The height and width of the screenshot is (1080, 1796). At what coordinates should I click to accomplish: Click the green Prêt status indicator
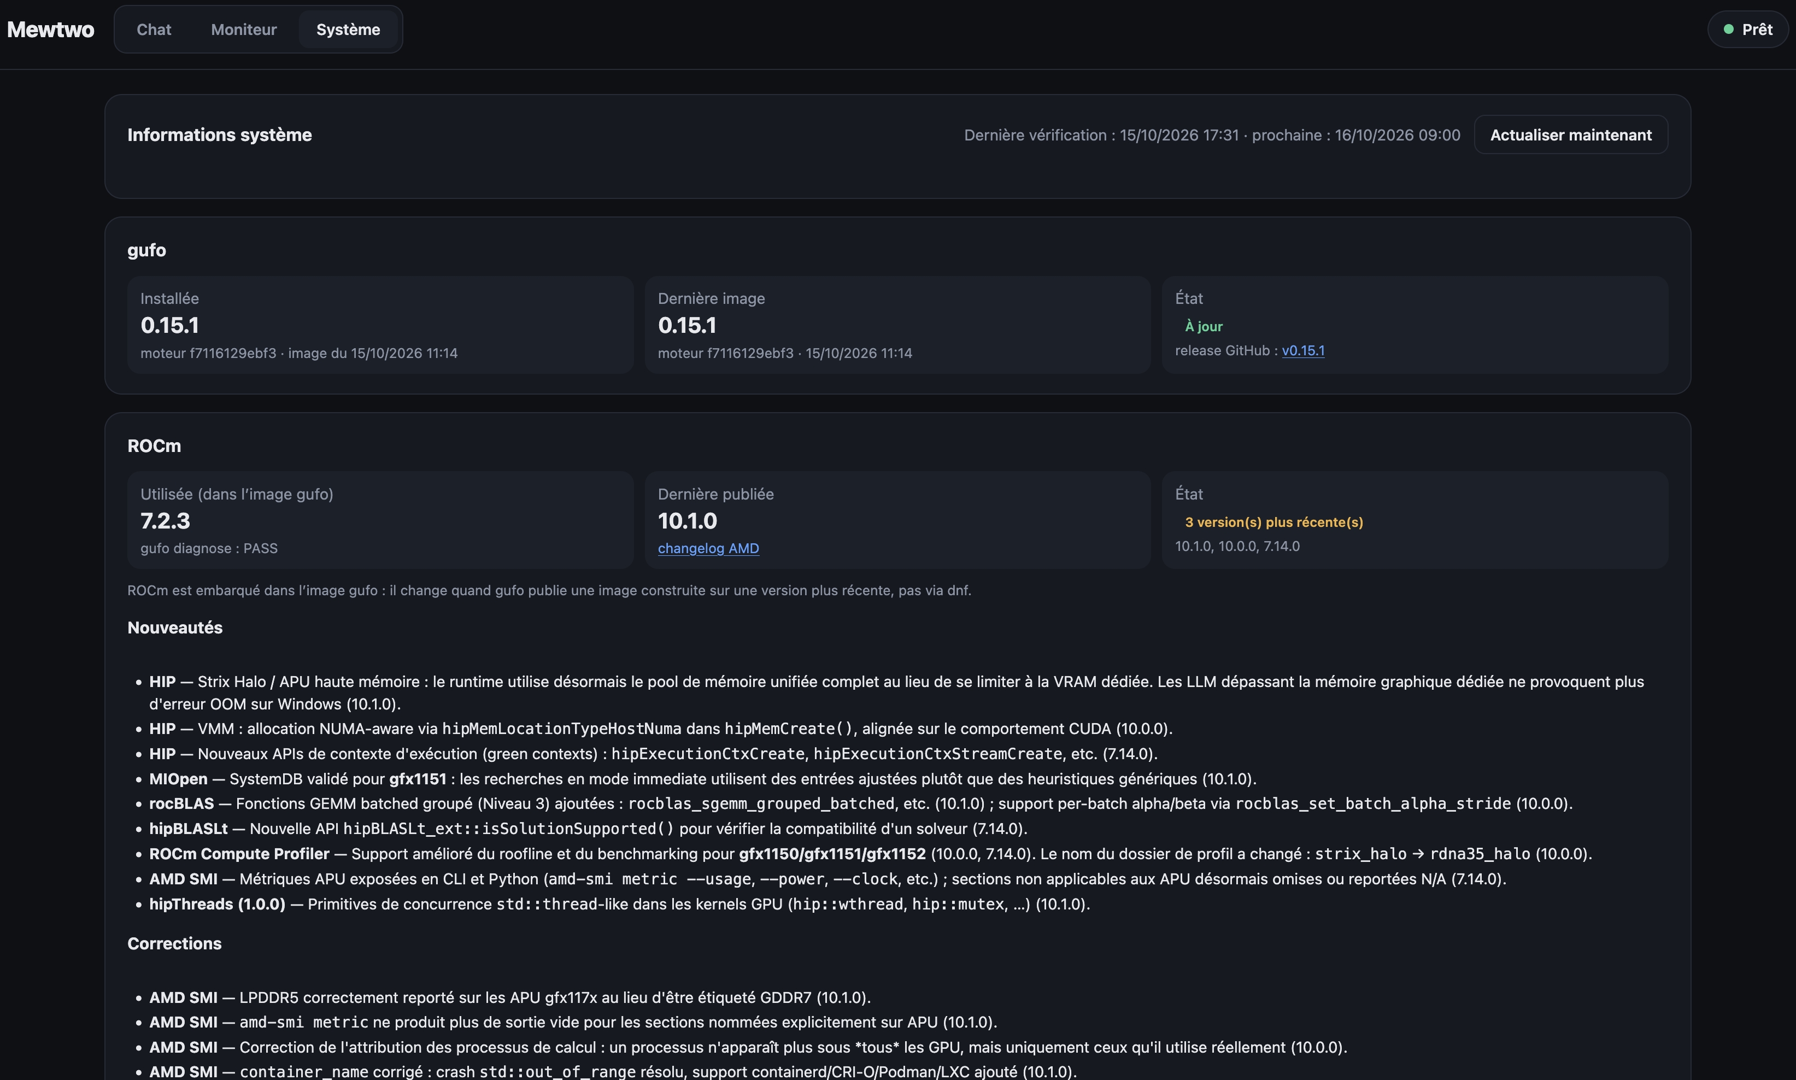click(1748, 29)
